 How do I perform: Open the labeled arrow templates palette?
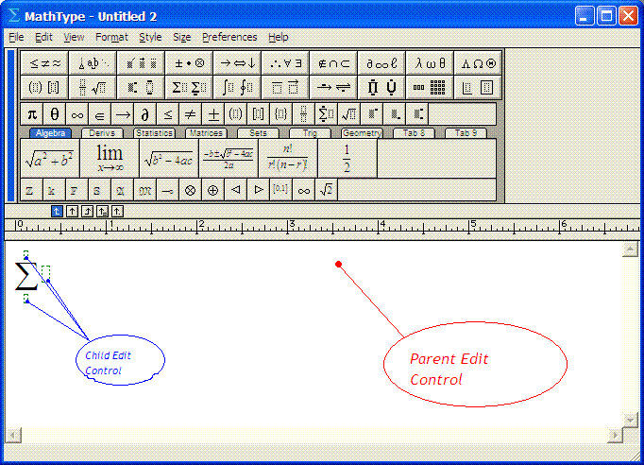tap(333, 87)
